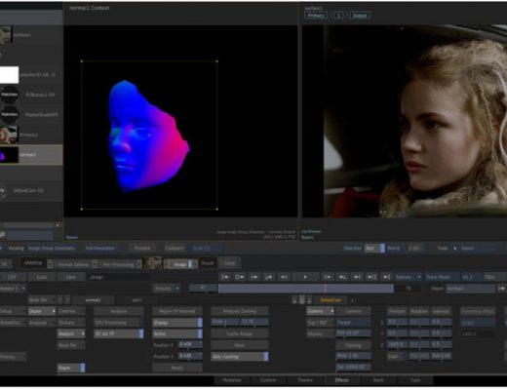Viewport: 507px width, 390px height.
Task: Select the white selective layer thumbnail
Action: pyautogui.click(x=9, y=75)
